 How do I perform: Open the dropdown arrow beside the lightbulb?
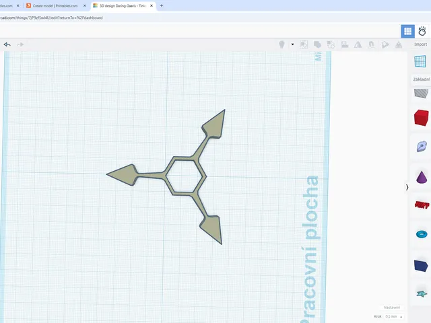292,44
